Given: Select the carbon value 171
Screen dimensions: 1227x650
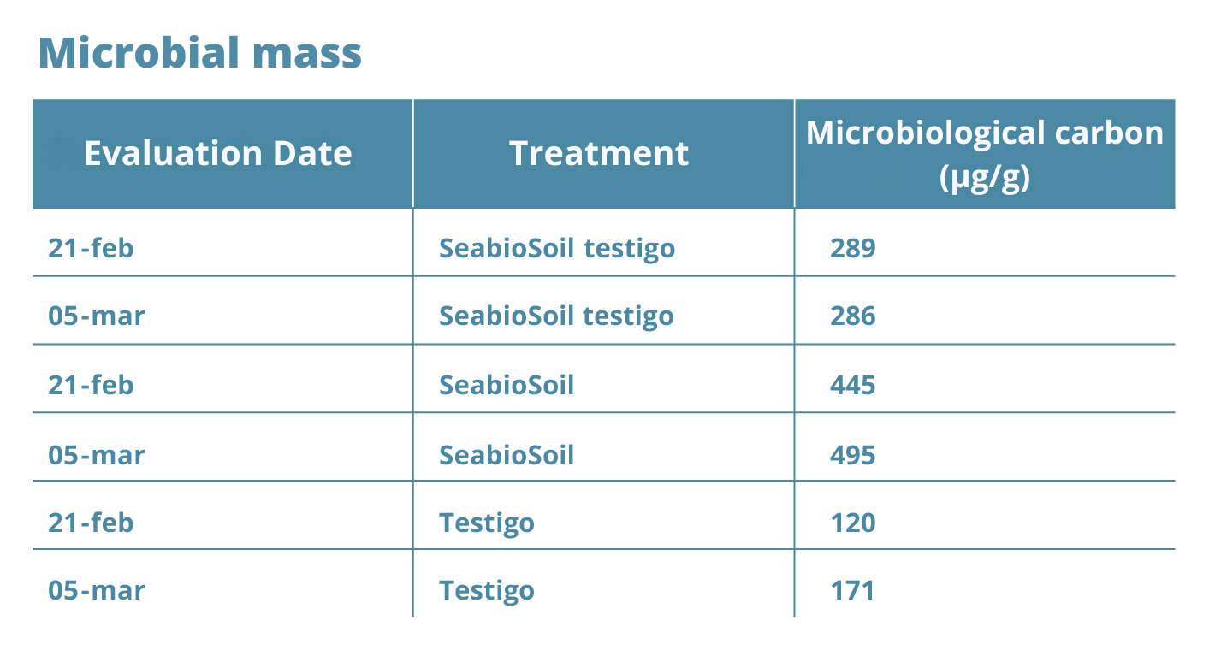Looking at the screenshot, I should (852, 590).
